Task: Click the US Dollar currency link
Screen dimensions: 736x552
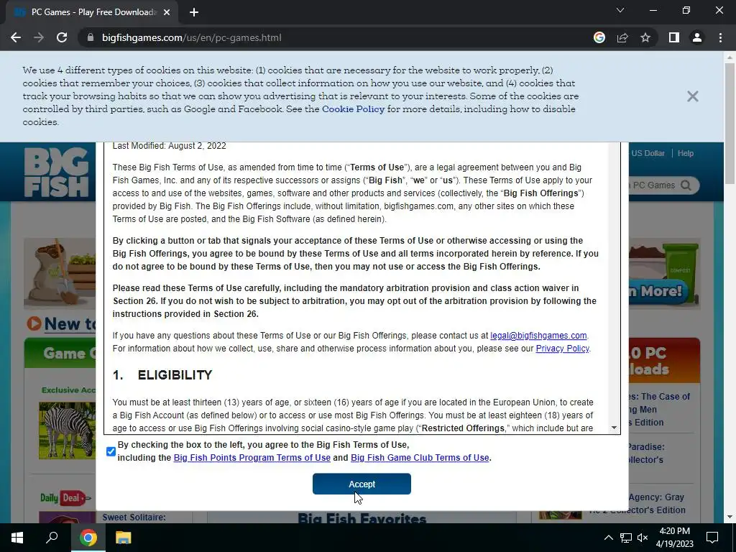Action: pos(648,154)
